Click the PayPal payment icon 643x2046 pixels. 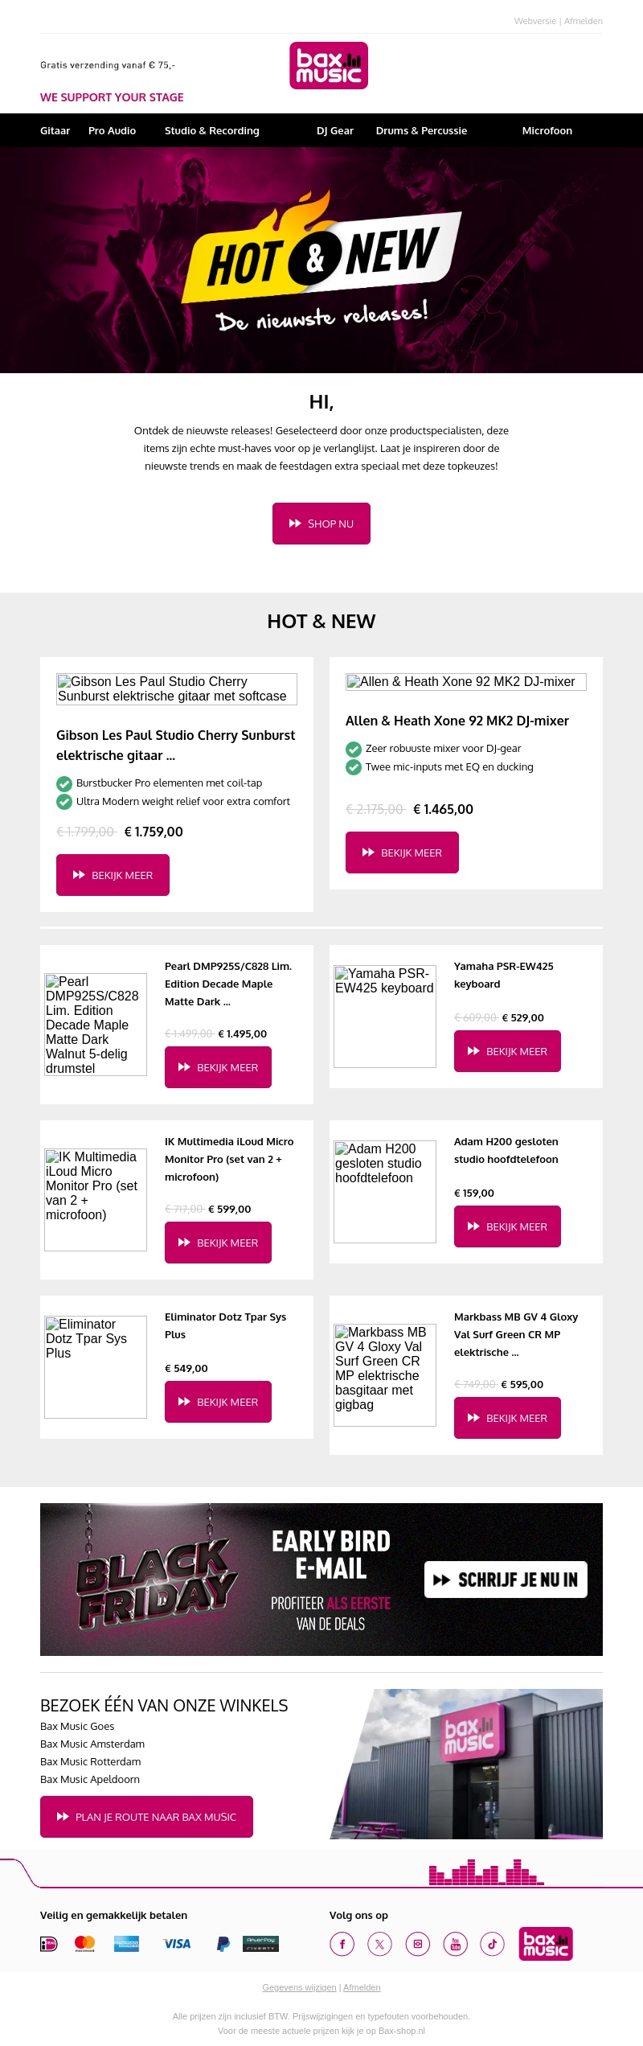tap(223, 1944)
